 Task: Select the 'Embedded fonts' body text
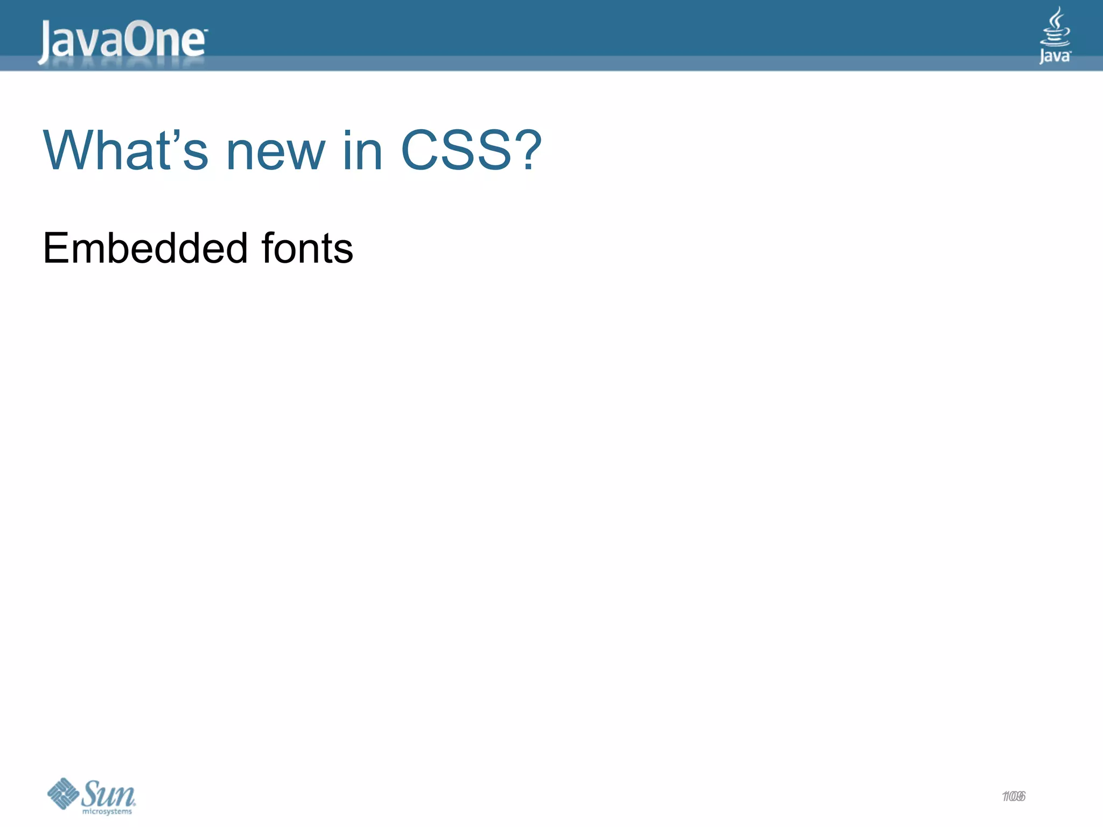tap(198, 248)
